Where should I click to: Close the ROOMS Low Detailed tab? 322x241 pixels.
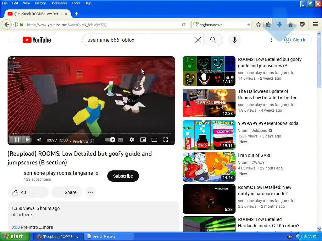tap(66, 14)
